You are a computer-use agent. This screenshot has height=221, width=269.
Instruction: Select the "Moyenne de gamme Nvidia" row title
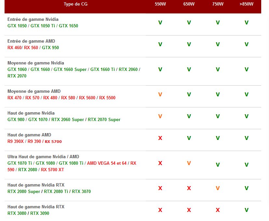coord(36,63)
